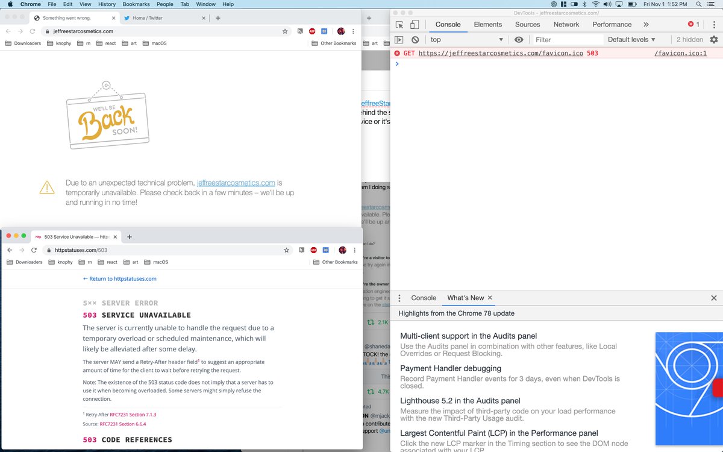Select the drawer Console tab
The image size is (723, 452).
point(424,298)
